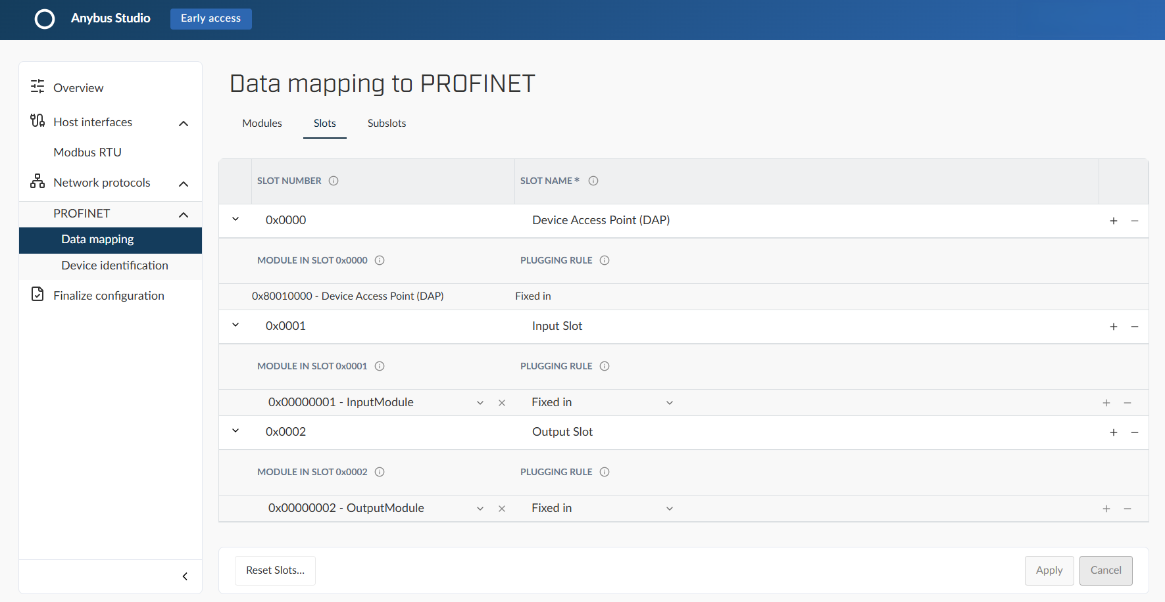Collapse the Network protocols section
1165x602 pixels.
184,184
